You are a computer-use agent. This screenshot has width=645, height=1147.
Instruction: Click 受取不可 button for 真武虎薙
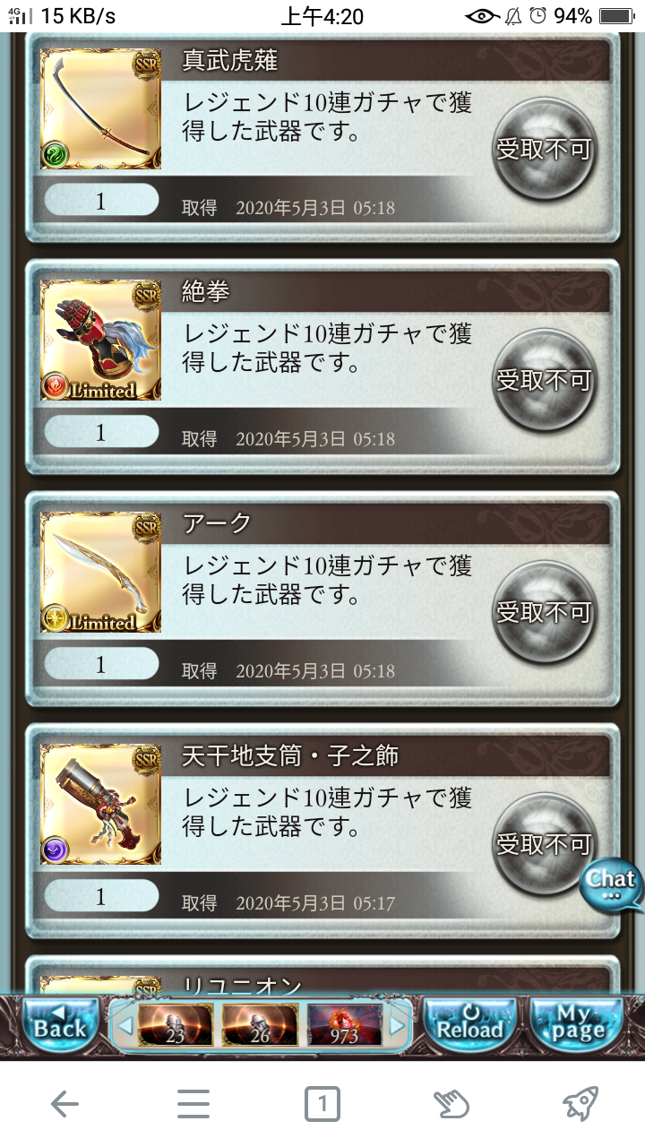(545, 149)
